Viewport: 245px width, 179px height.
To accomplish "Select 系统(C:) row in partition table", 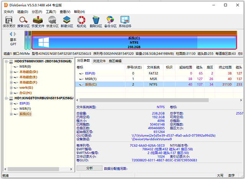I will point(159,85).
